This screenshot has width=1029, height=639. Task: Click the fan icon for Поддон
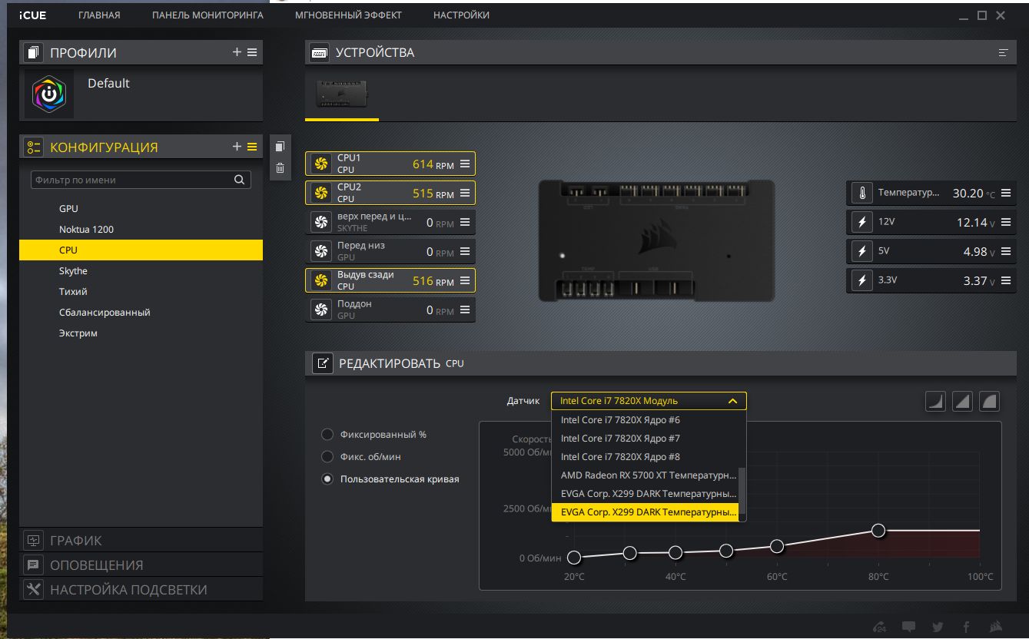(321, 310)
